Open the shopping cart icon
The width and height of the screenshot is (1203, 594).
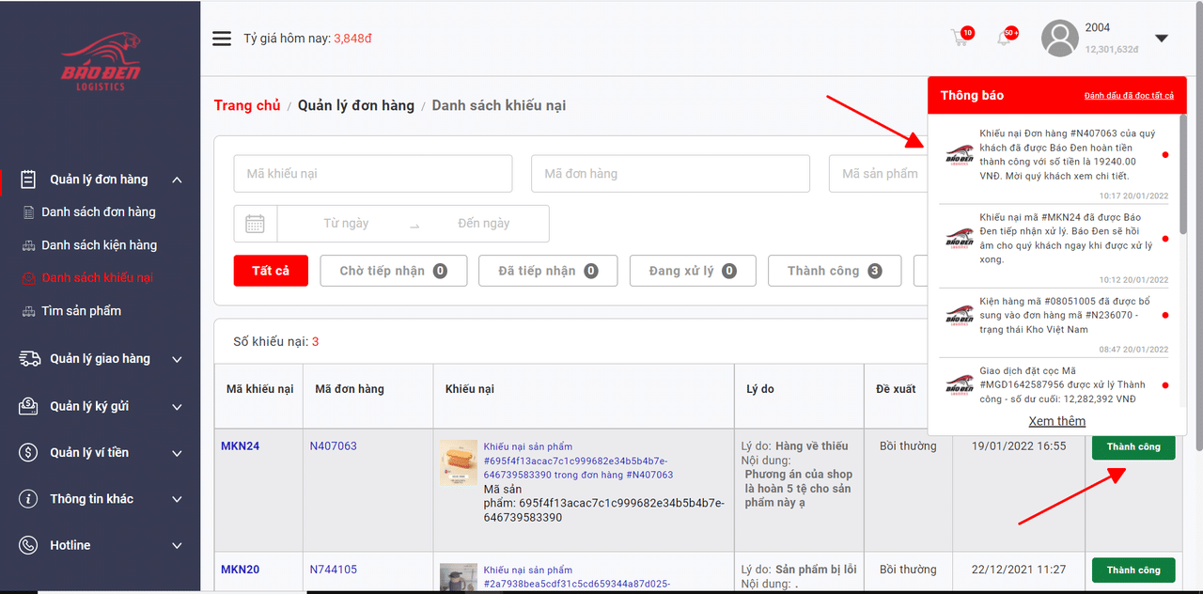[960, 39]
